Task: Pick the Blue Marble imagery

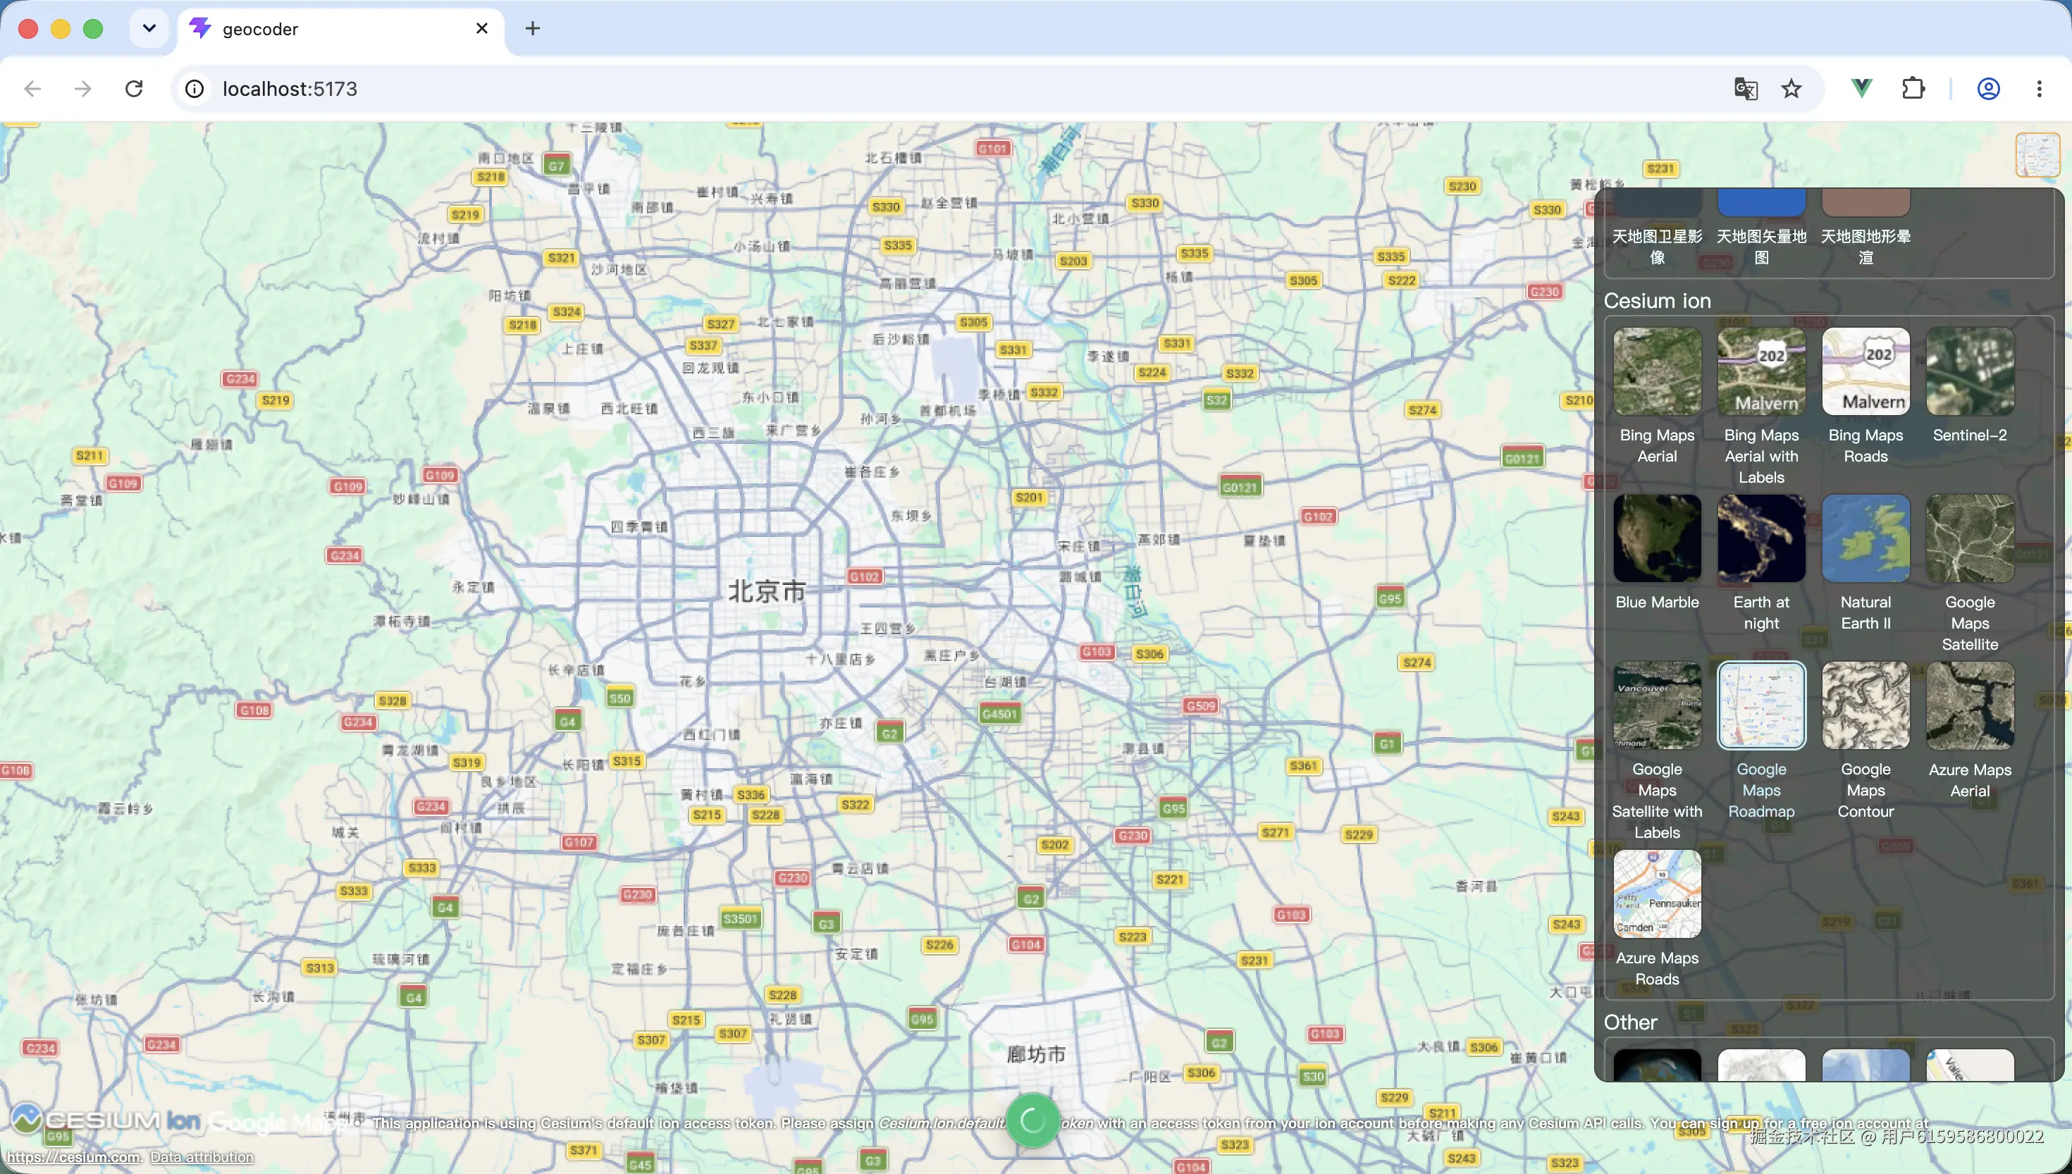Action: coord(1657,553)
